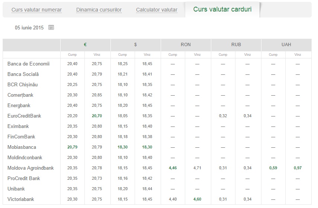Click BCR Chișinău row name
This screenshot has height=208, width=318.
point(23,84)
